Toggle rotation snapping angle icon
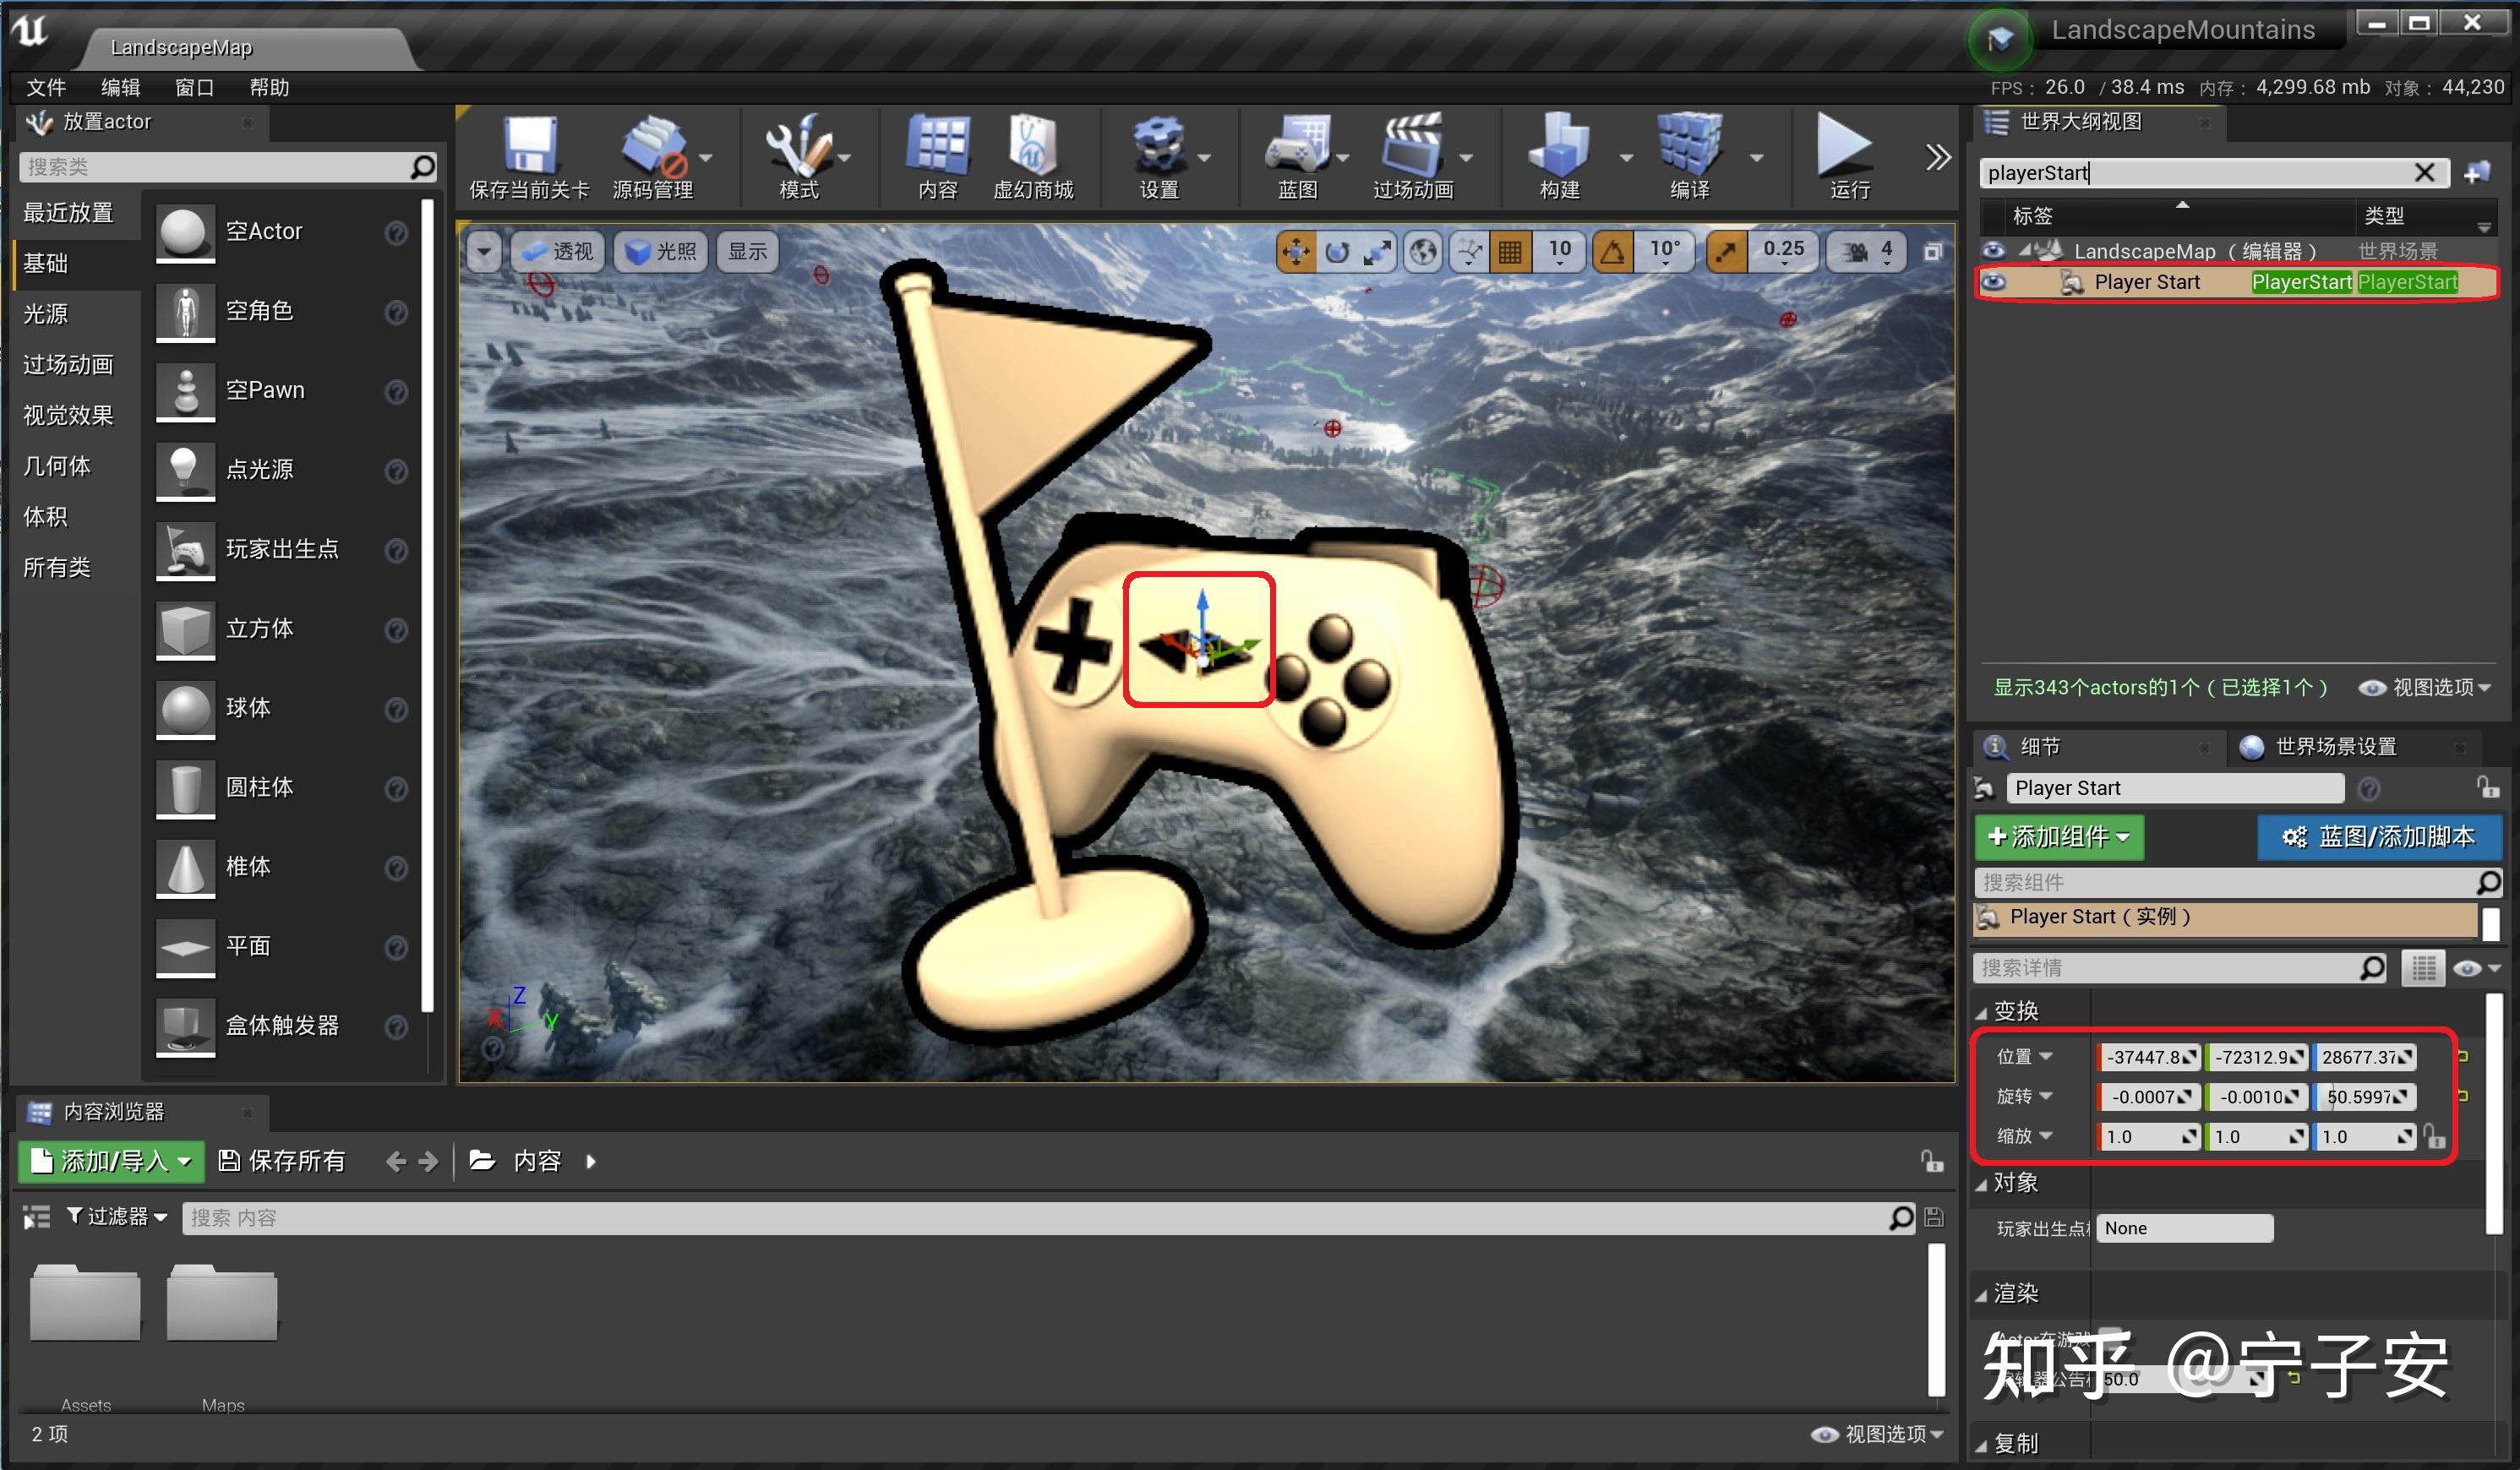The image size is (2520, 1470). (1613, 252)
